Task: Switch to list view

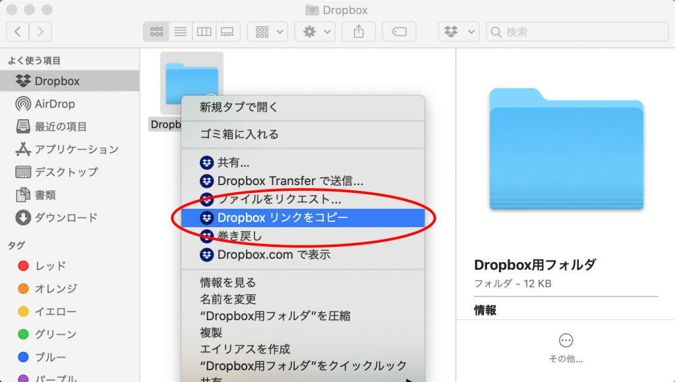Action: click(x=181, y=32)
